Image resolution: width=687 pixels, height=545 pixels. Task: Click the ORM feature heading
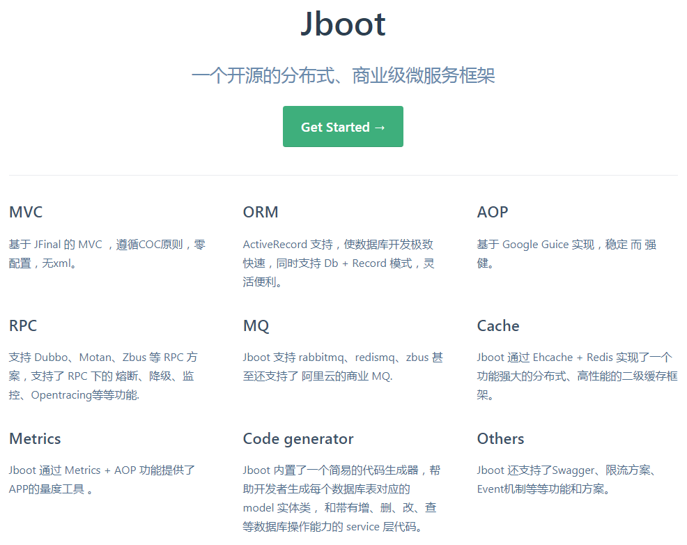coord(261,212)
